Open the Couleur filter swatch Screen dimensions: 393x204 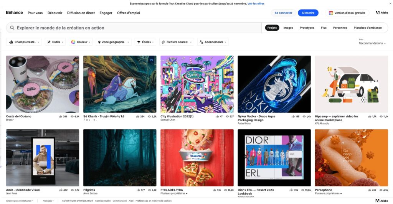coord(80,42)
